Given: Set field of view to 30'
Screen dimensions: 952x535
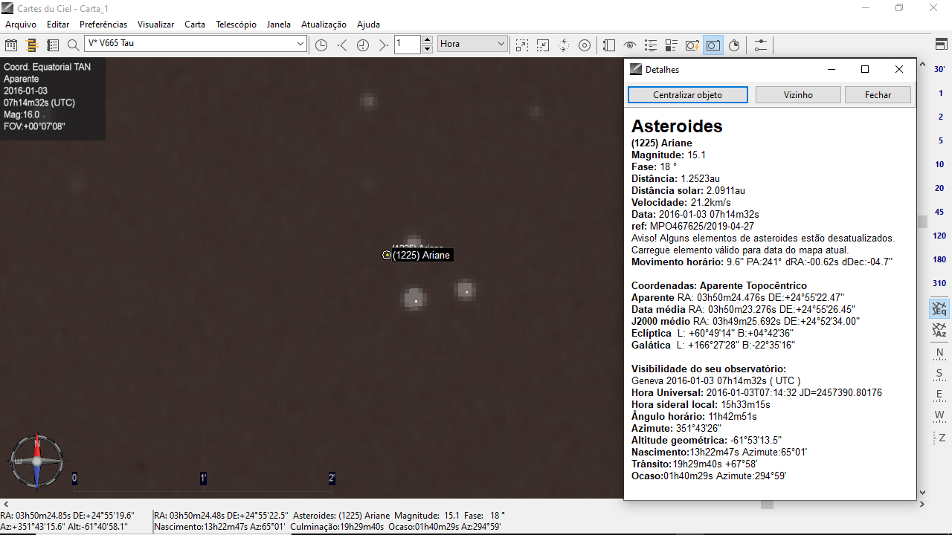Looking at the screenshot, I should [940, 69].
